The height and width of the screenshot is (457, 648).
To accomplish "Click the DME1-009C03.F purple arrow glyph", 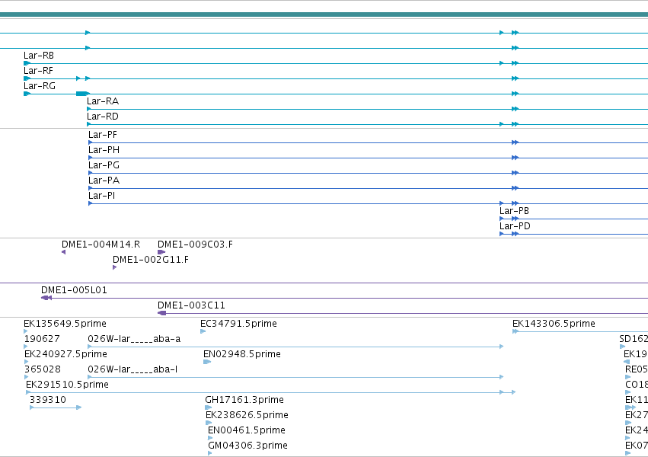I will point(161,252).
